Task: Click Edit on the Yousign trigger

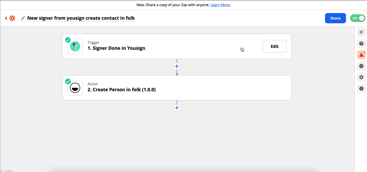Action: click(275, 46)
